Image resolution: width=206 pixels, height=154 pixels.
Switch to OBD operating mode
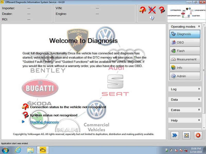[185, 42]
